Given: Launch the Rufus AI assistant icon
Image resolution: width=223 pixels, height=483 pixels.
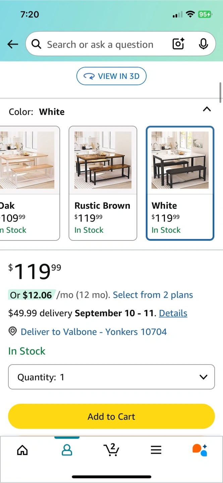Looking at the screenshot, I should [x=200, y=450].
